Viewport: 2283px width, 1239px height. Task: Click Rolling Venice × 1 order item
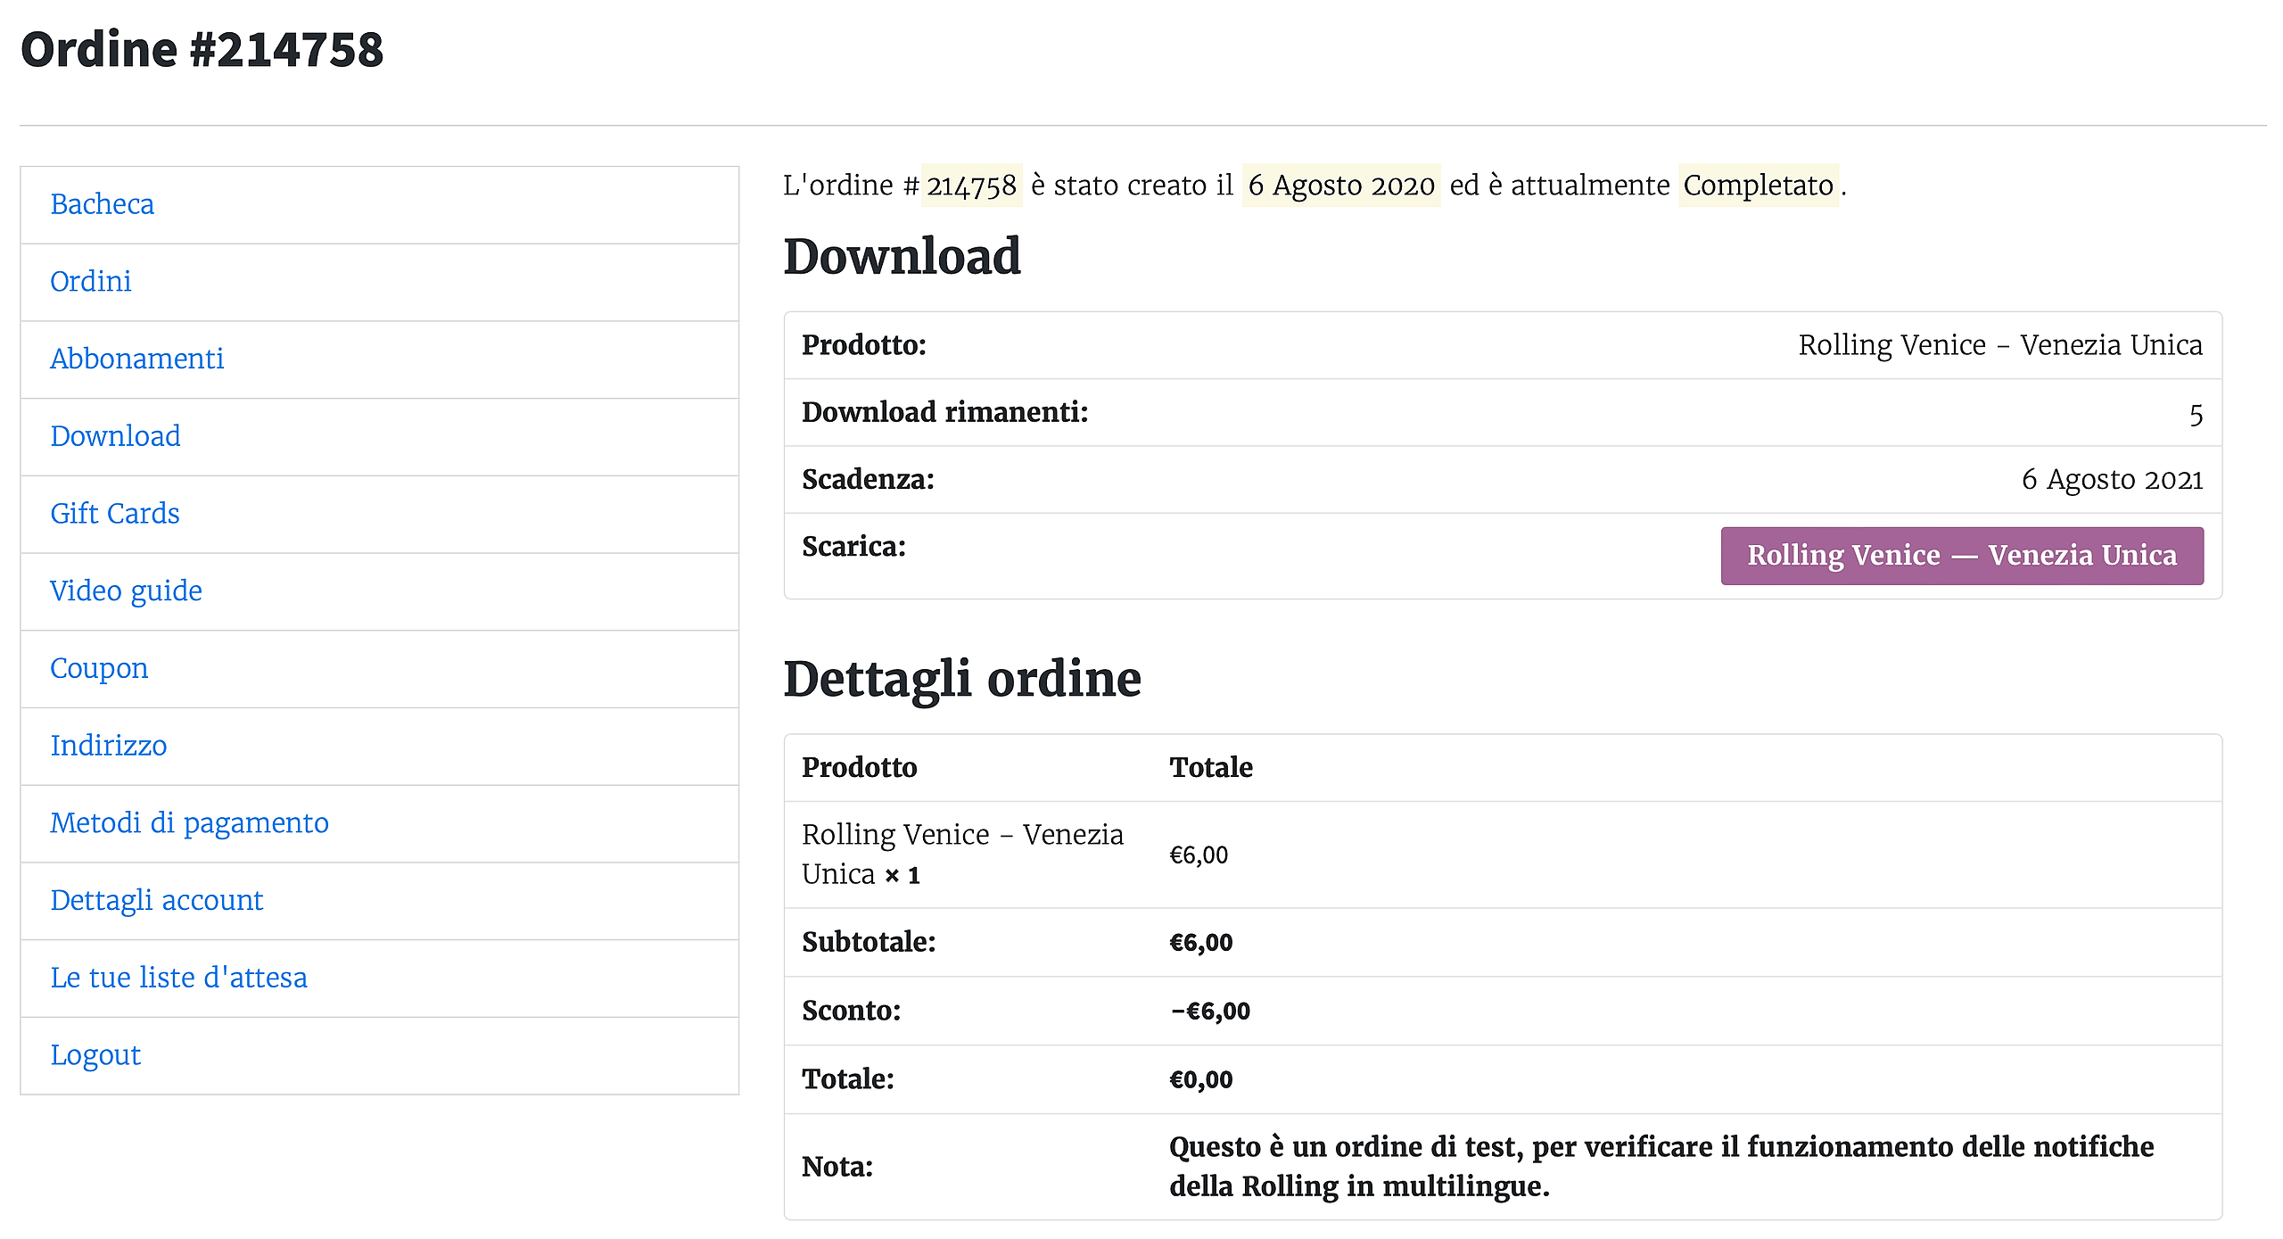pyautogui.click(x=962, y=855)
